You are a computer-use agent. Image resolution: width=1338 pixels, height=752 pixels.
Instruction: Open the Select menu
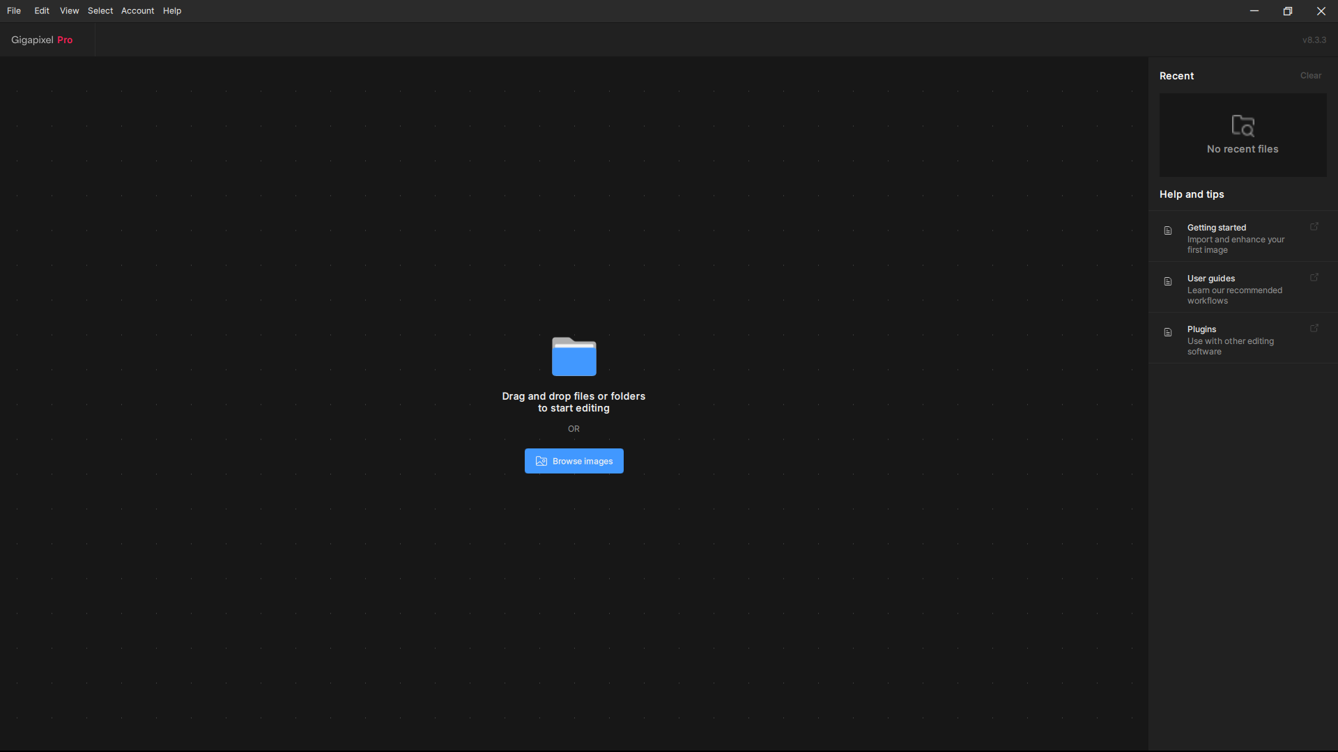100,10
